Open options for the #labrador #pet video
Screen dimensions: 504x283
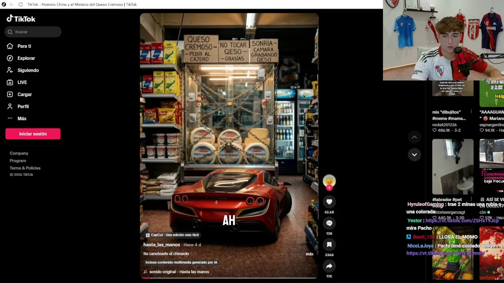tap(471, 199)
